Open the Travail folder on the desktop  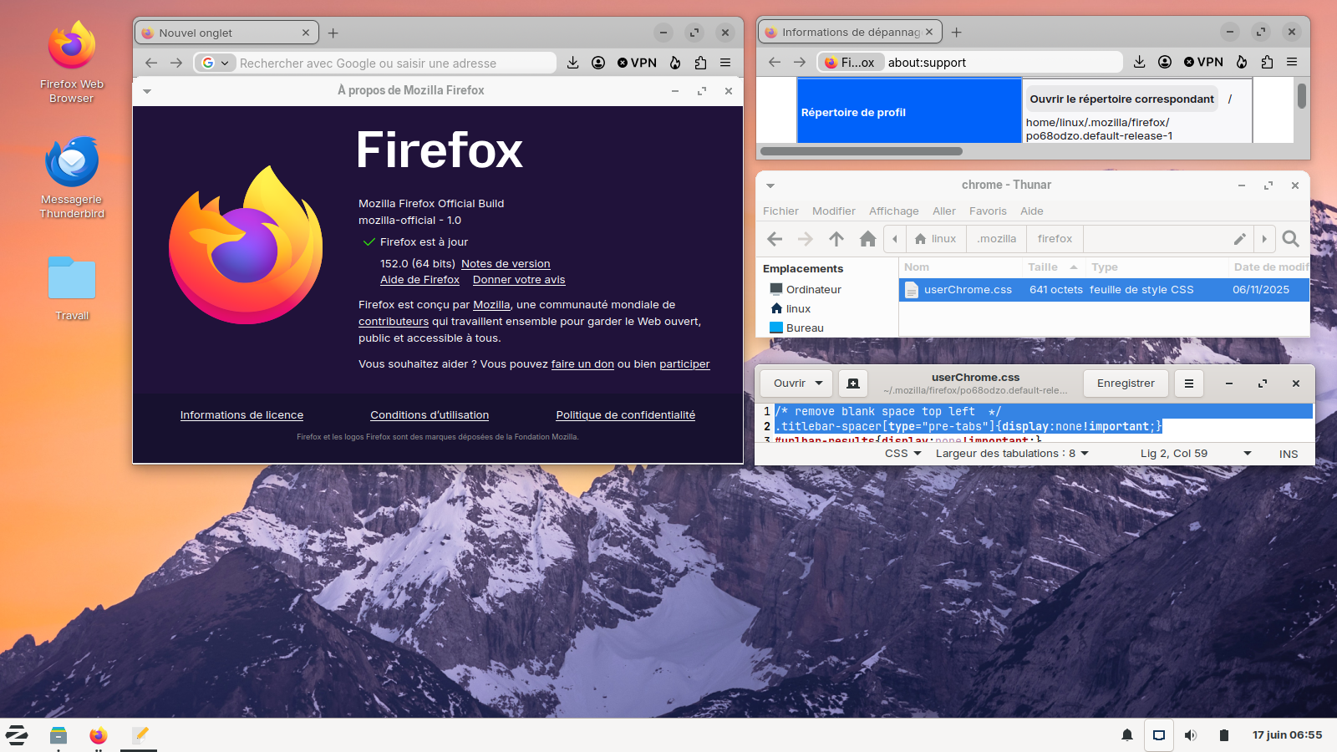click(x=72, y=288)
